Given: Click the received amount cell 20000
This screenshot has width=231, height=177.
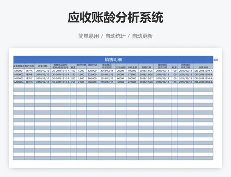Looking at the screenshot, I should (x=121, y=71).
